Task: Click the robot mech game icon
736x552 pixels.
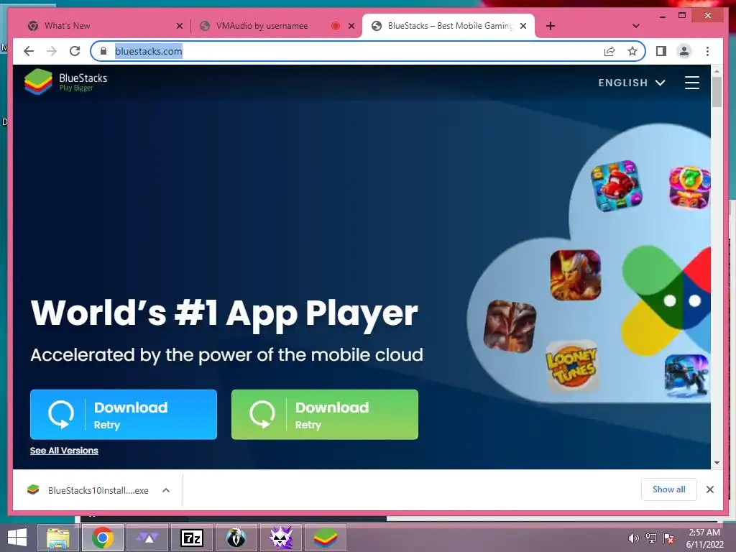Action: pos(686,375)
